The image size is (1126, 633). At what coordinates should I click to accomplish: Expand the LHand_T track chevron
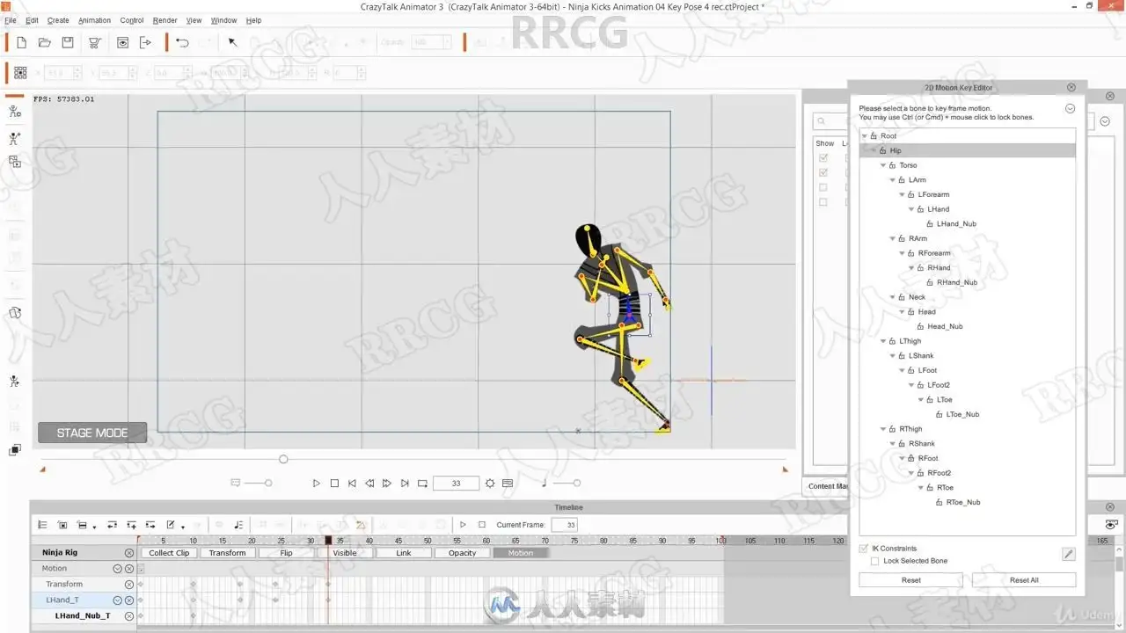117,600
